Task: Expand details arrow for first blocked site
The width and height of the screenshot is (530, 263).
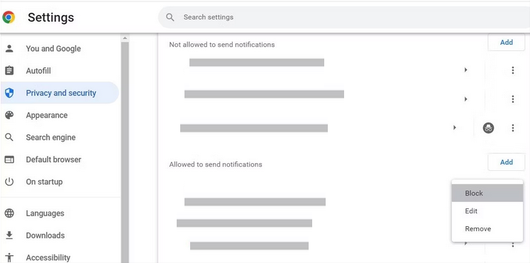Action: point(465,70)
